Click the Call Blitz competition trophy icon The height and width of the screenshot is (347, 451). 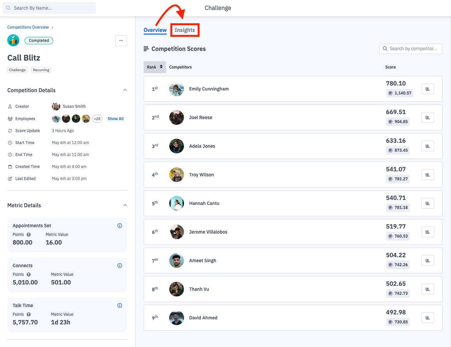13,40
